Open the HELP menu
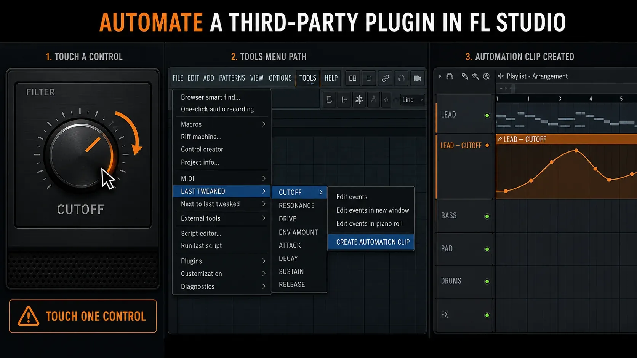This screenshot has height=358, width=637. pyautogui.click(x=331, y=78)
